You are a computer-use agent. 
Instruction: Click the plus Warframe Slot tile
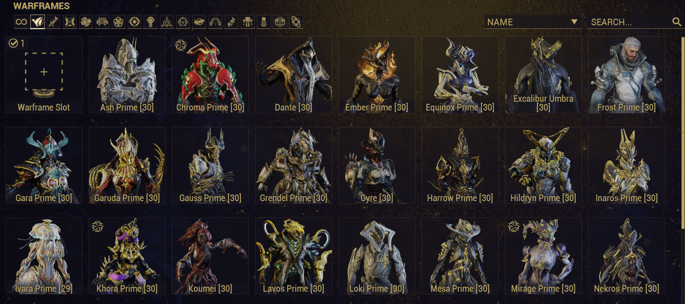coord(44,74)
